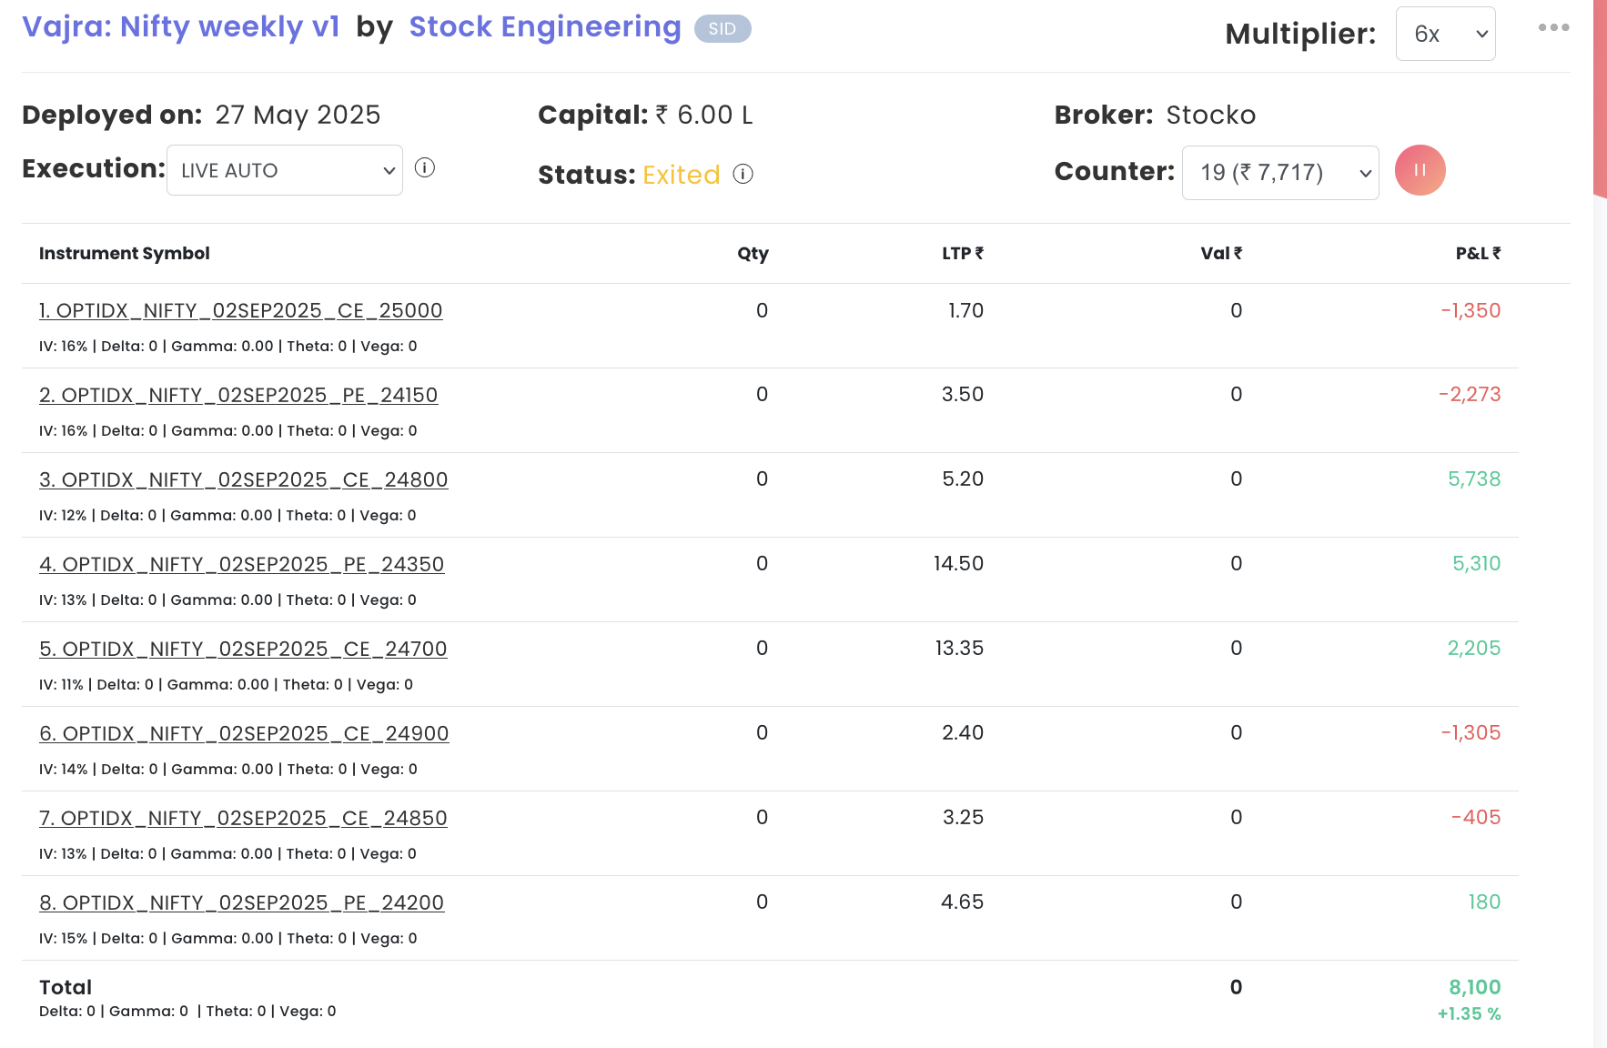Visit the Stock Engineering creator link

tap(545, 27)
